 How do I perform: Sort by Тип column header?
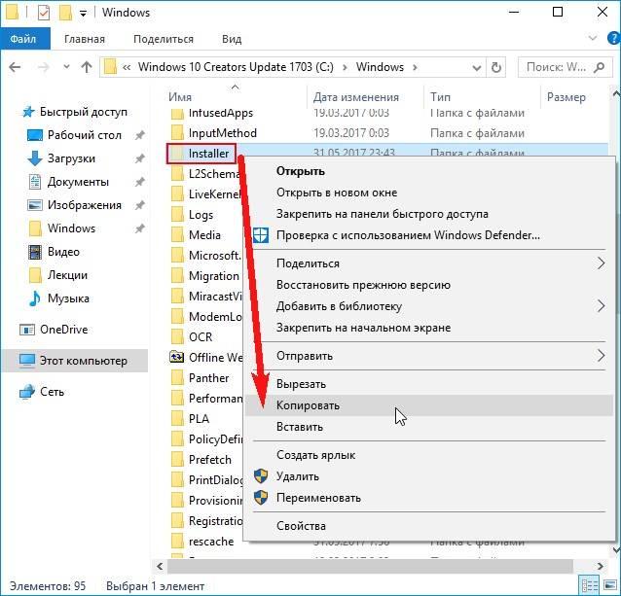(440, 97)
